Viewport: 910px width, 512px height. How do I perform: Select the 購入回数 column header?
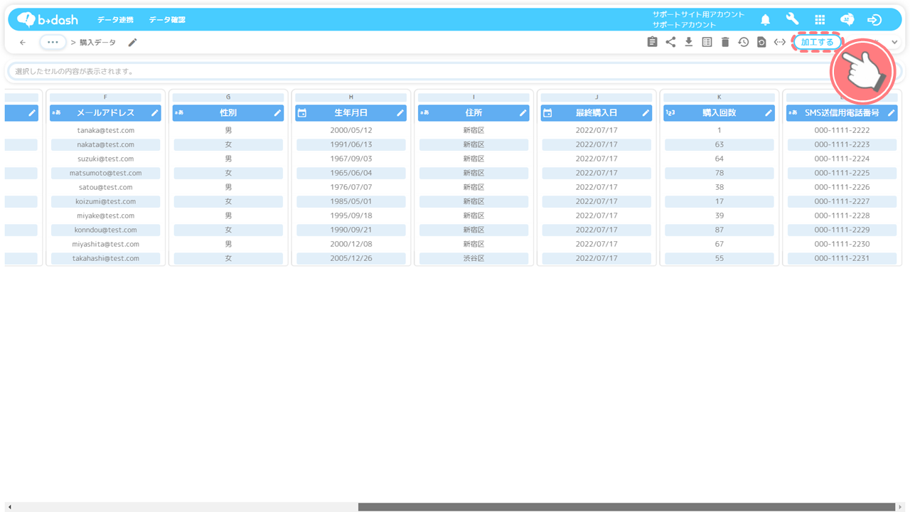tap(719, 113)
